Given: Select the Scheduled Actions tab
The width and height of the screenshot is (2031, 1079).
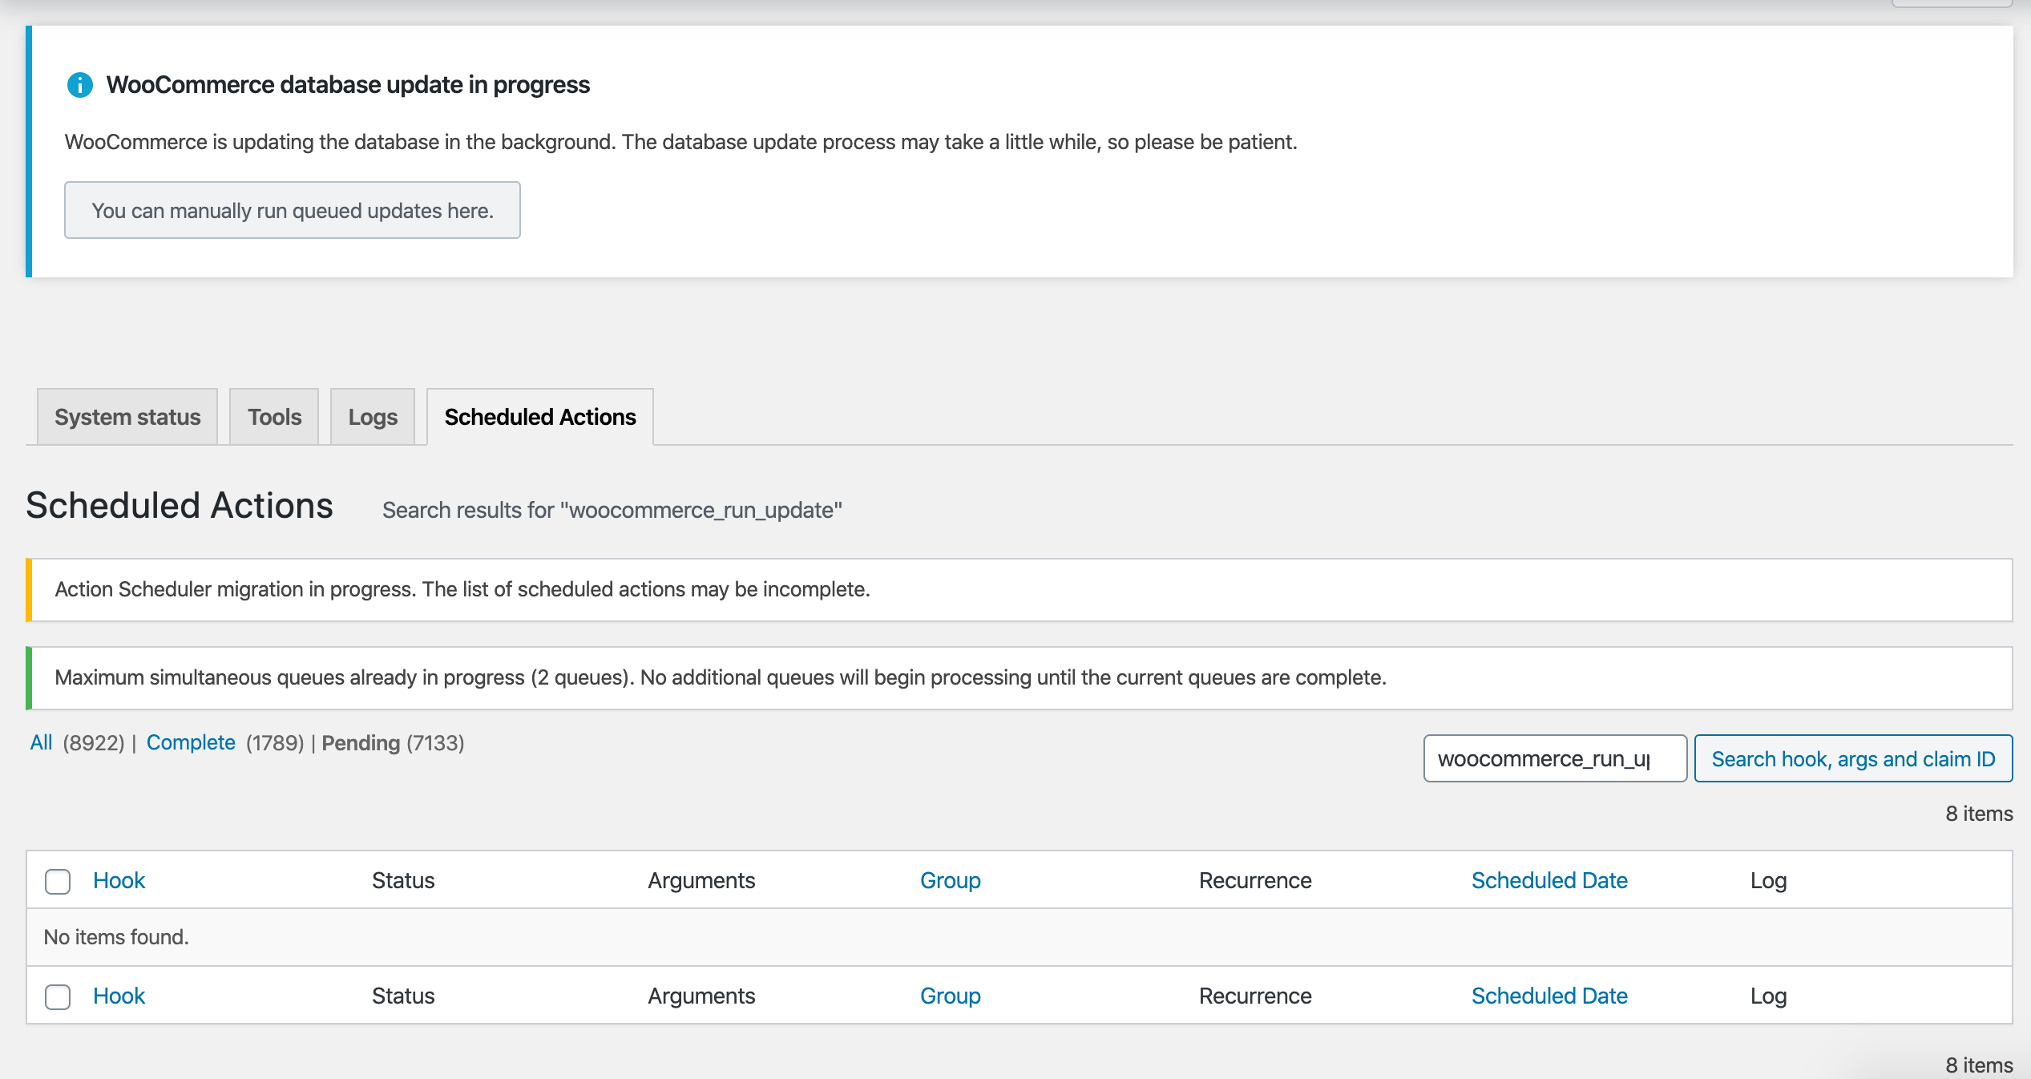Looking at the screenshot, I should [x=539, y=417].
